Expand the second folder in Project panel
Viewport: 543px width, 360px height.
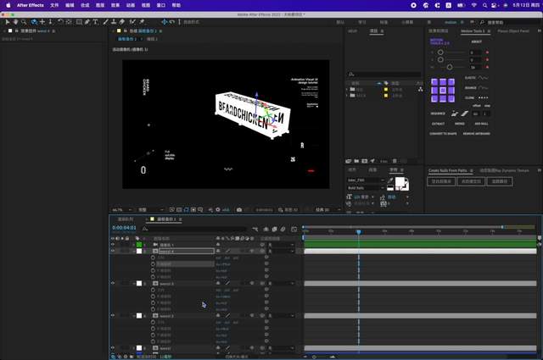pyautogui.click(x=347, y=95)
